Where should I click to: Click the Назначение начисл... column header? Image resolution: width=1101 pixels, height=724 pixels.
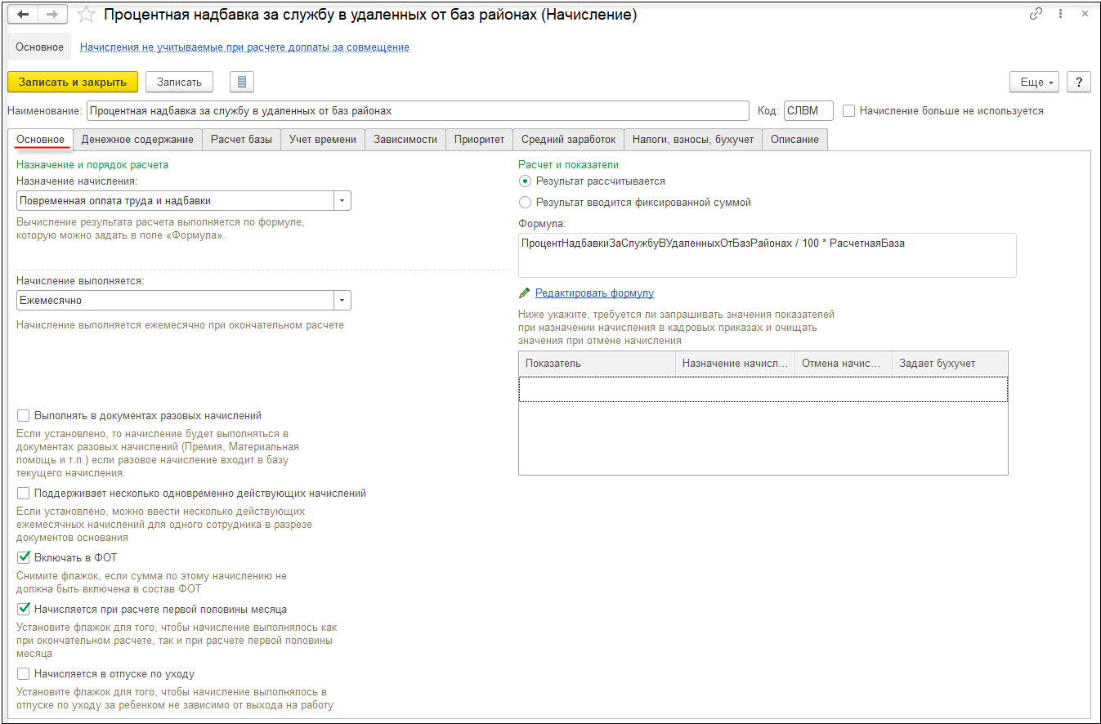[x=735, y=363]
